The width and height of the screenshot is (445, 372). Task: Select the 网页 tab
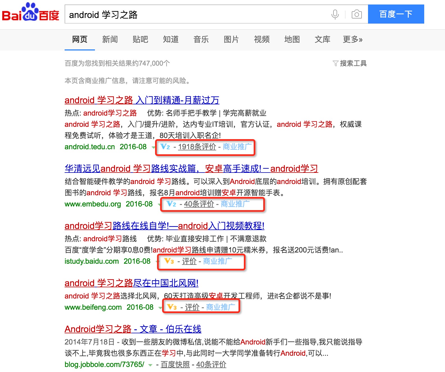click(x=80, y=40)
